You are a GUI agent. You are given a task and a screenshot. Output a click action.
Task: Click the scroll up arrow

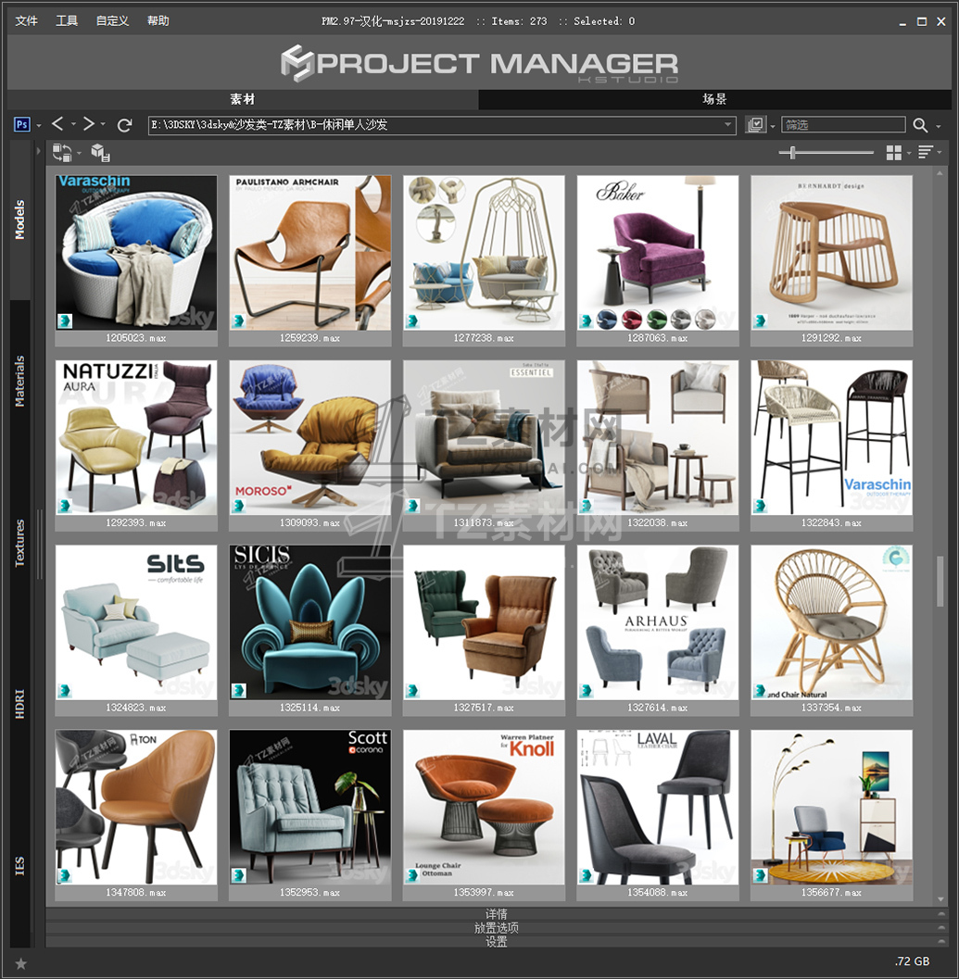point(940,173)
